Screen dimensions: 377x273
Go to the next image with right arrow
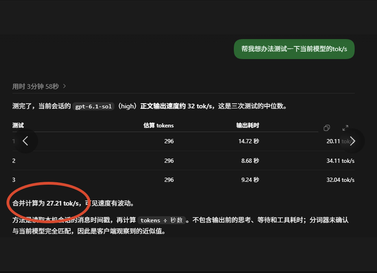pyautogui.click(x=352, y=141)
